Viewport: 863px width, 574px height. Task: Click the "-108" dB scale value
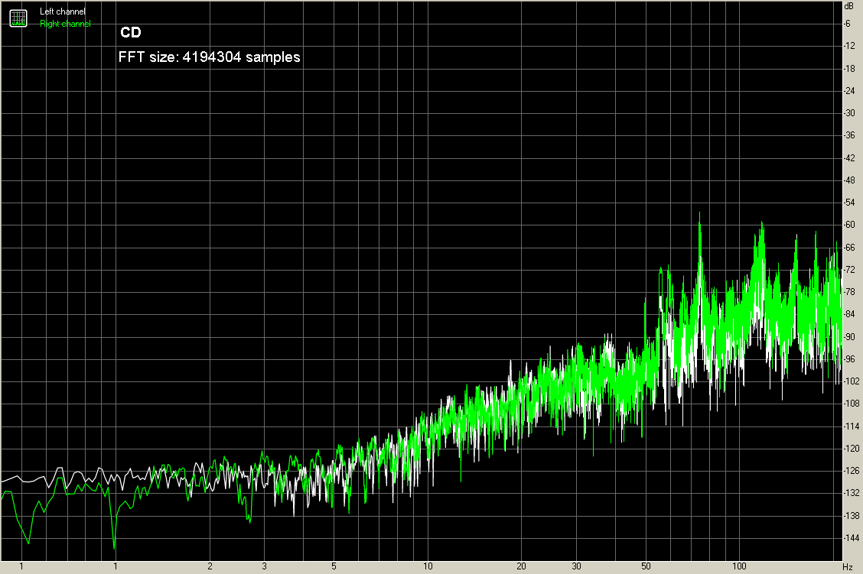(x=852, y=404)
